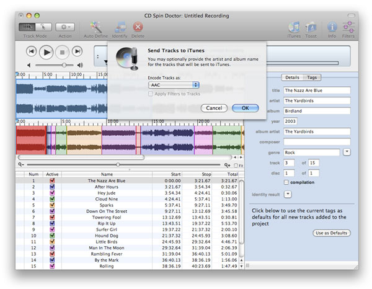Click the red first track waveform region

coord(31,140)
